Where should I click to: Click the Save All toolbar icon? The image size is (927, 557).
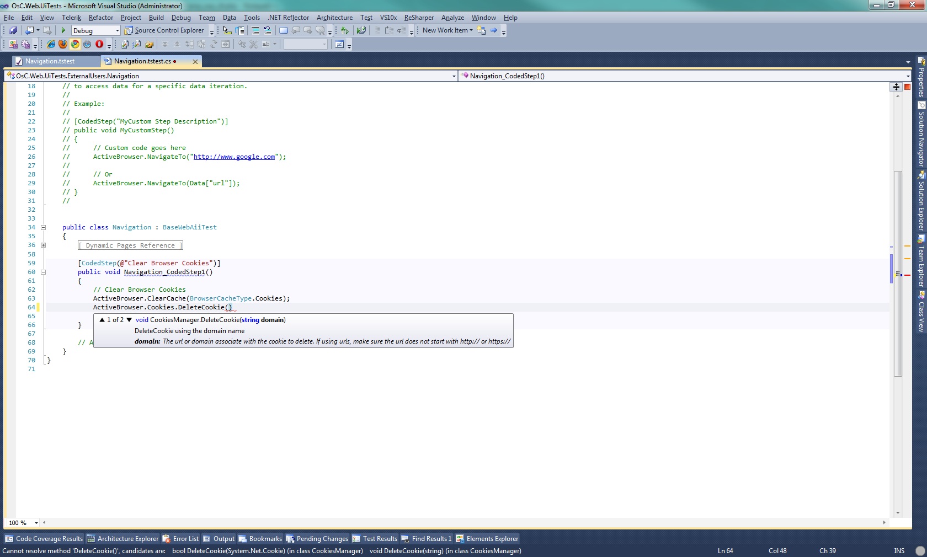tap(13, 30)
